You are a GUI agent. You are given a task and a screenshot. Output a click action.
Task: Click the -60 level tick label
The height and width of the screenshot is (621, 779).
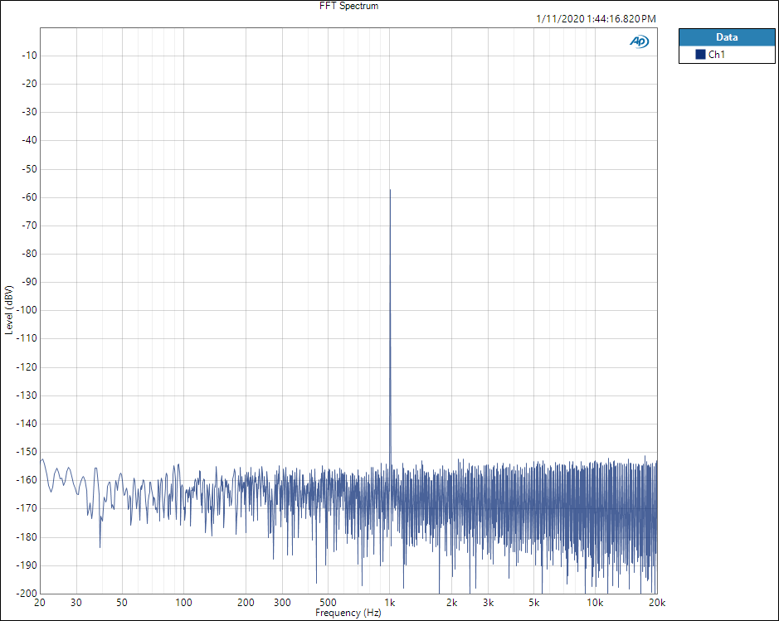[x=29, y=197]
